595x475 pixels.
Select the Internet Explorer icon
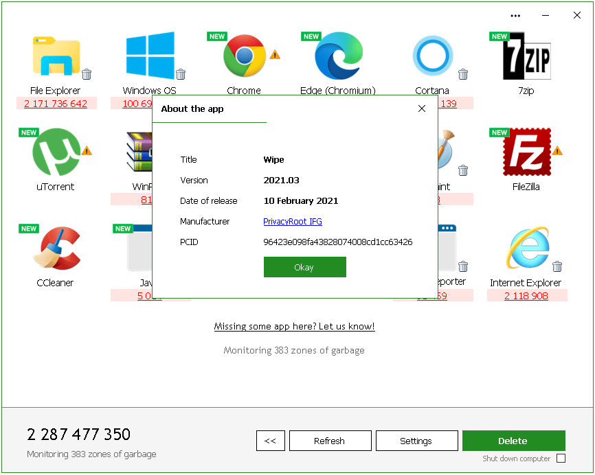click(528, 248)
